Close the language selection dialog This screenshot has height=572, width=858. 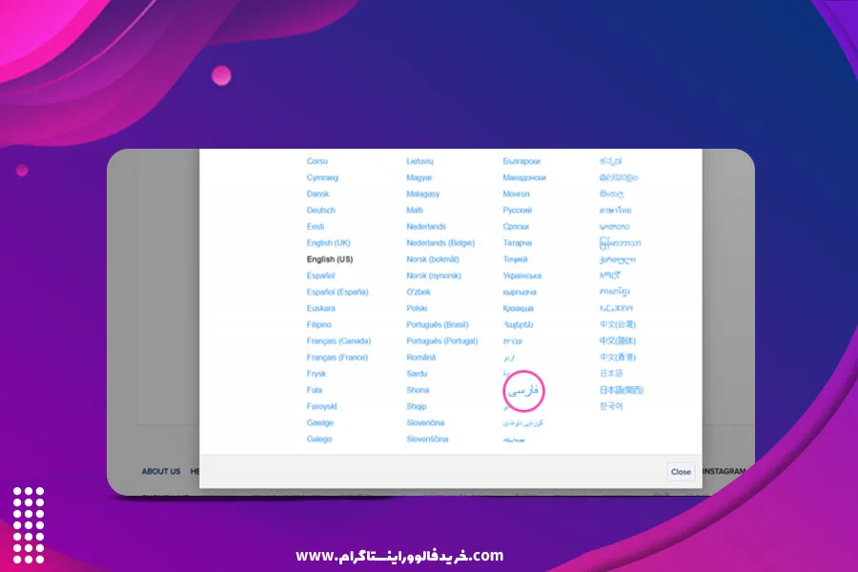(681, 471)
